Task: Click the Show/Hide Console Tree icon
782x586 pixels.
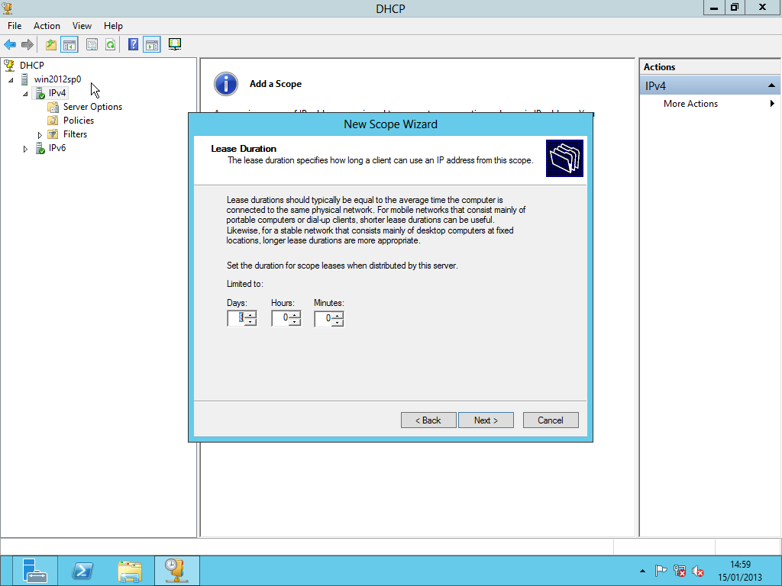Action: point(69,45)
